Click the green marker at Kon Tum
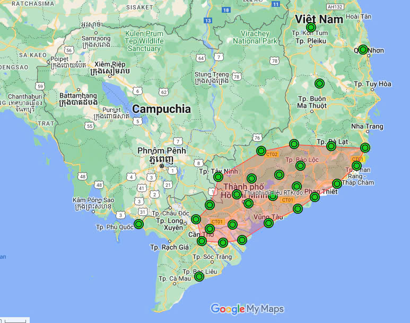Viewport: 410px width, 323px height. click(311, 27)
